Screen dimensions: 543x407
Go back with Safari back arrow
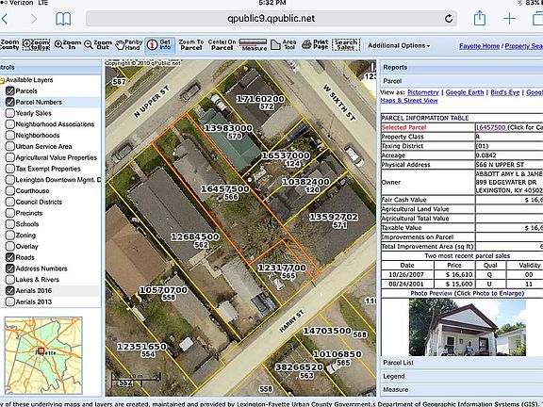pos(5,19)
